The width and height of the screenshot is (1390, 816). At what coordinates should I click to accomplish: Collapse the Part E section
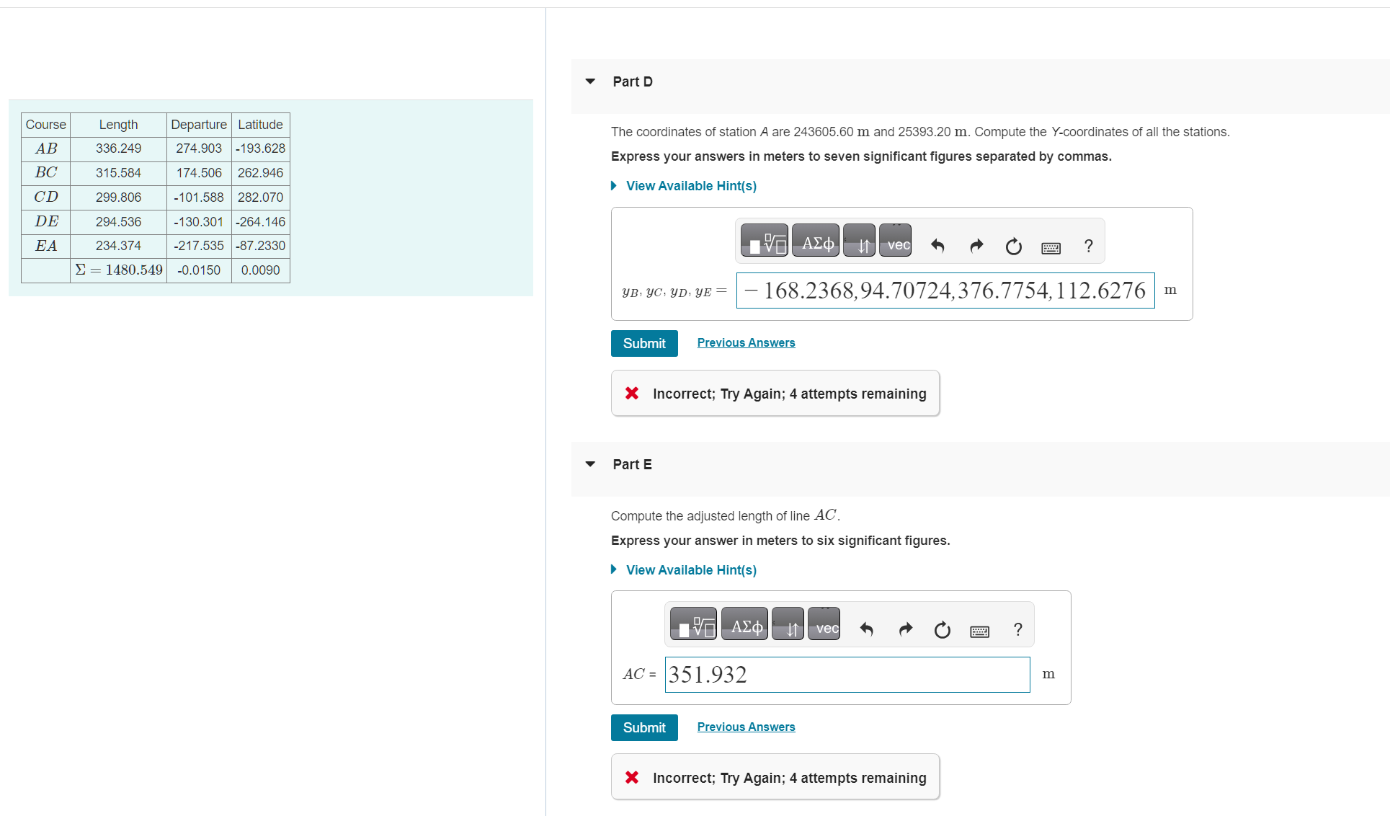[590, 464]
